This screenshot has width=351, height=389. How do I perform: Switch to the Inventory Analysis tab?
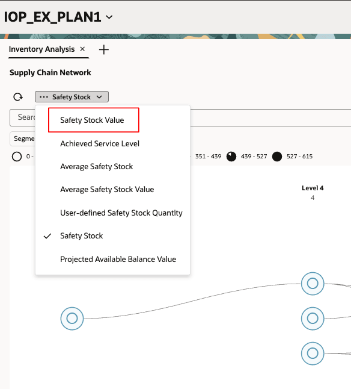click(x=41, y=49)
